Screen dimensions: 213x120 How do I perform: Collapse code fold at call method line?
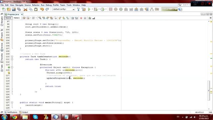[12, 67]
